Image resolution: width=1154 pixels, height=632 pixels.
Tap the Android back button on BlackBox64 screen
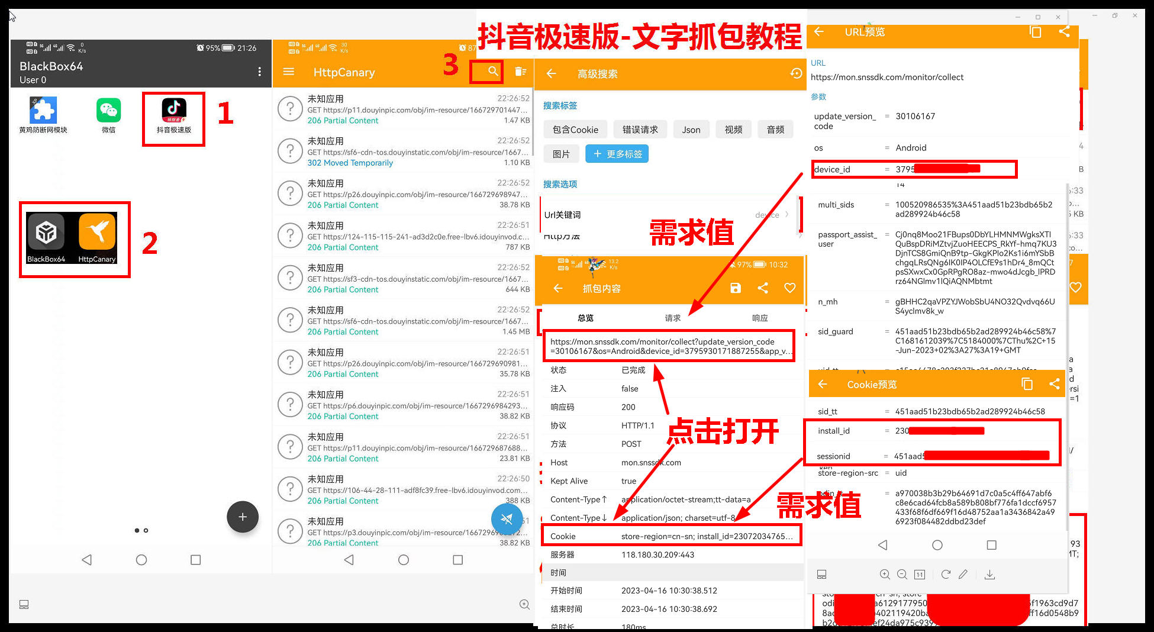87,559
